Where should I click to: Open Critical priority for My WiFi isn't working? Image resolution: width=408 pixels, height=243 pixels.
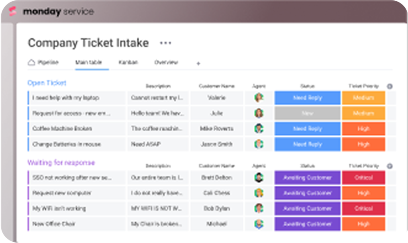[x=363, y=209]
